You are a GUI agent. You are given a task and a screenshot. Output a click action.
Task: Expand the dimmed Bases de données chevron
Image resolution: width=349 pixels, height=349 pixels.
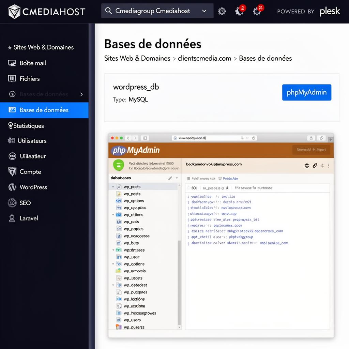[81, 94]
